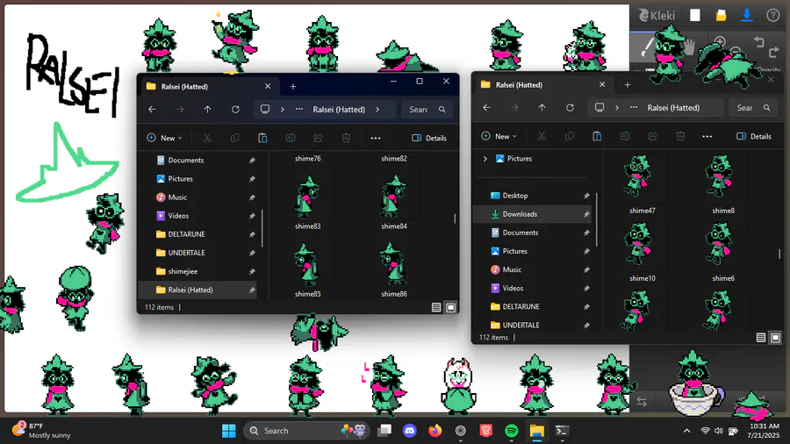
Task: Add new tab in left Explorer window
Action: click(292, 87)
